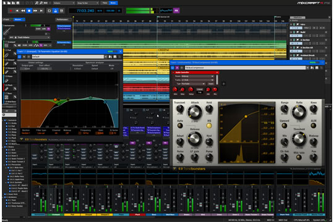334x222 pixels.
Task: Click the Performance panel button
Action: coord(62,20)
